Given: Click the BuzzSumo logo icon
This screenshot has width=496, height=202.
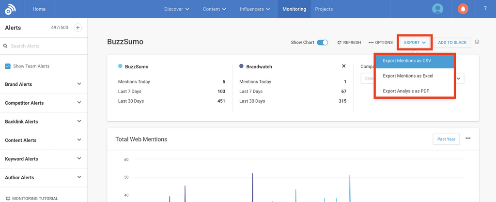Looking at the screenshot, I should (11, 9).
